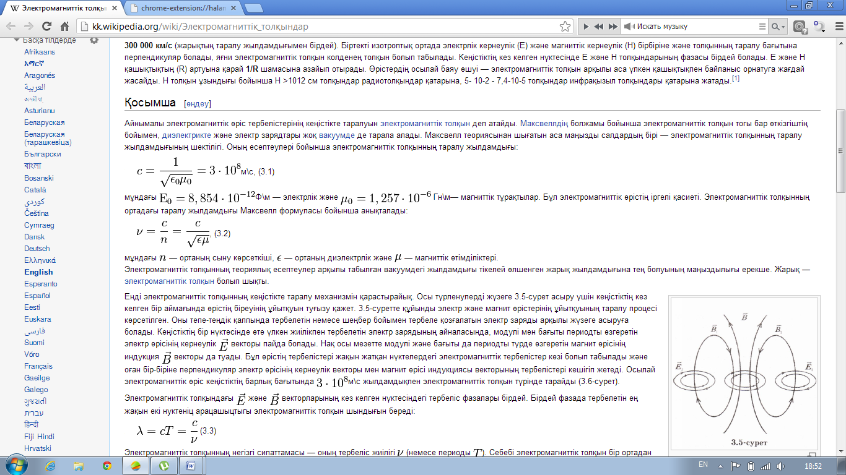The image size is (846, 475).
Task: Open the Български language link
Action: point(43,154)
